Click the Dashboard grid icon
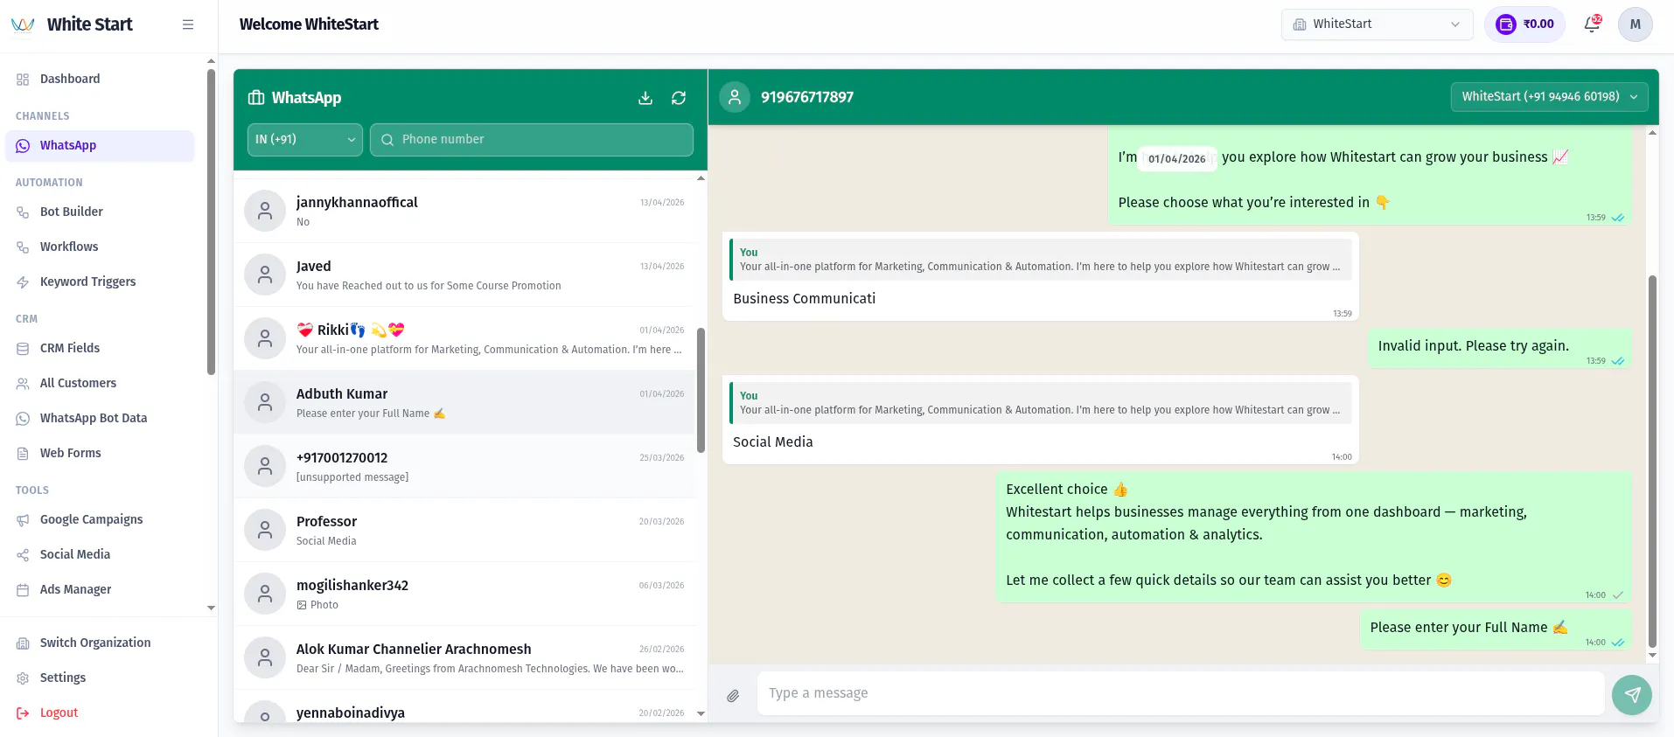 [x=23, y=80]
